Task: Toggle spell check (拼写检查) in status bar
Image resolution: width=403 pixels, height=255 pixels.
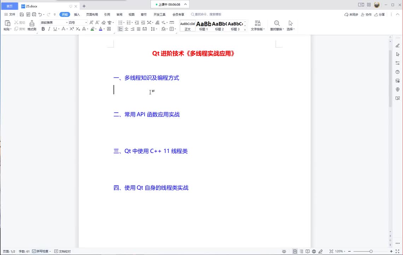Action: (41, 251)
